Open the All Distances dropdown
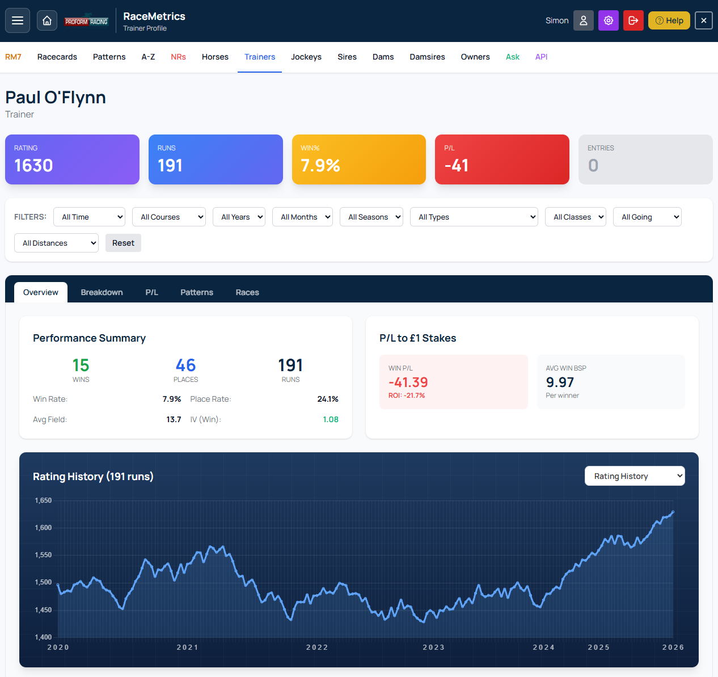Viewport: 718px width, 677px height. 56,243
